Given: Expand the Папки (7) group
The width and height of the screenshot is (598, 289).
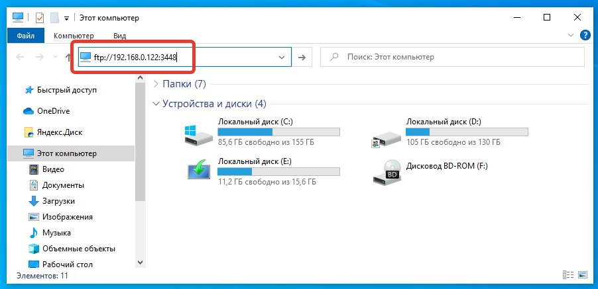Looking at the screenshot, I should tap(156, 84).
